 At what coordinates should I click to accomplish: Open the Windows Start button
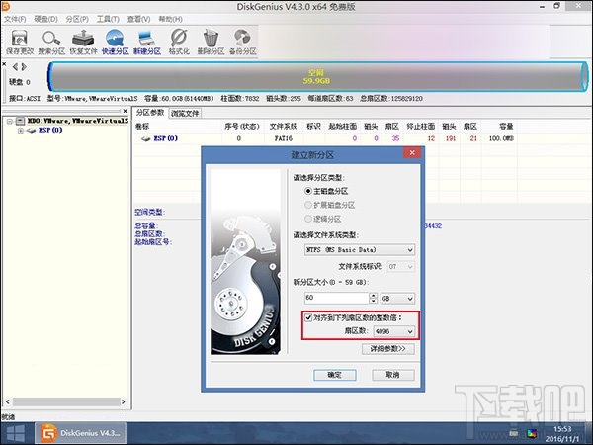click(16, 434)
